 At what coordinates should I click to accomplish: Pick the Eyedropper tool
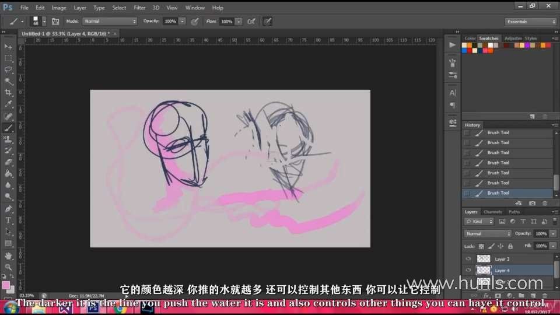(x=9, y=104)
